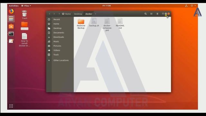
Task: Go back with the back arrow
Action: [50, 14]
